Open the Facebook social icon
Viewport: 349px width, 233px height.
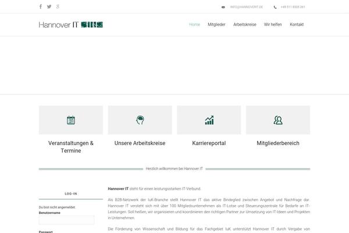point(41,6)
